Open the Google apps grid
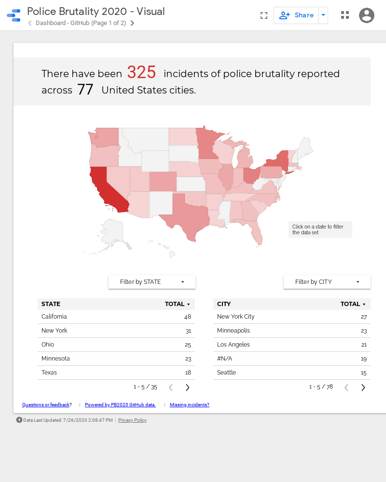Image resolution: width=386 pixels, height=482 pixels. click(345, 15)
